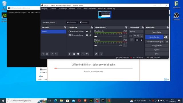
Task: Mute Masaüstü Ses speaker icon
Action: [120, 36]
